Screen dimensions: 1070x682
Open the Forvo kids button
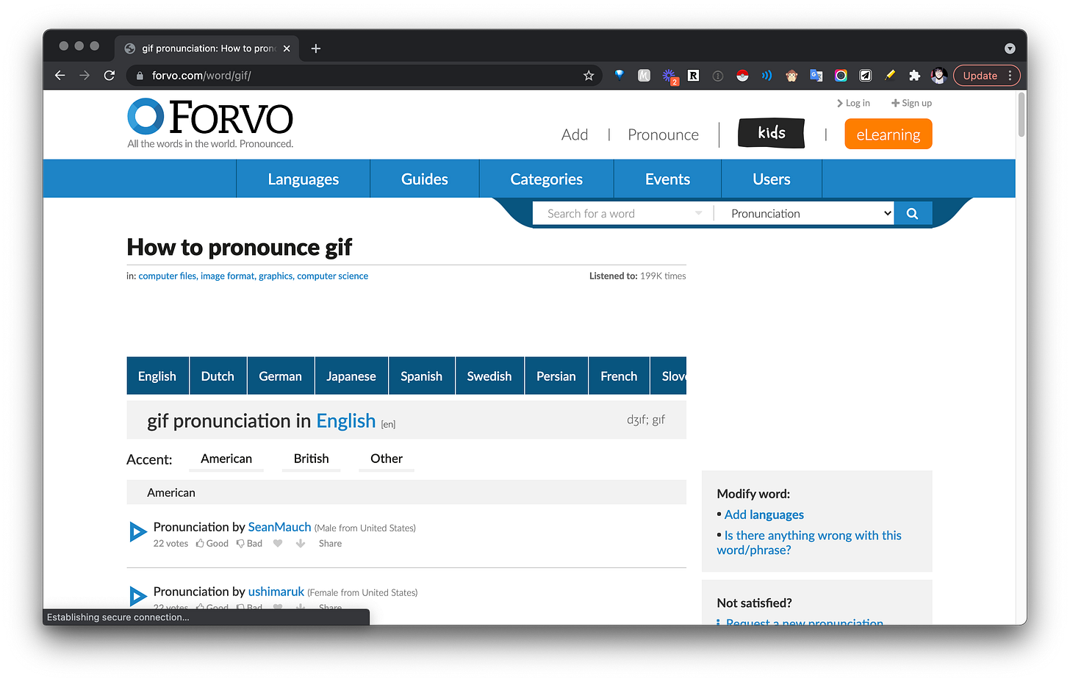772,133
